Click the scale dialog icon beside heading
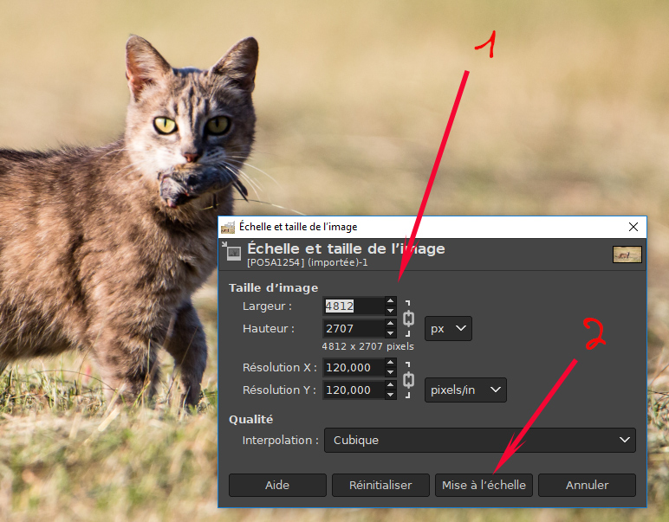Viewport: 669px width, 522px height. coord(233,253)
